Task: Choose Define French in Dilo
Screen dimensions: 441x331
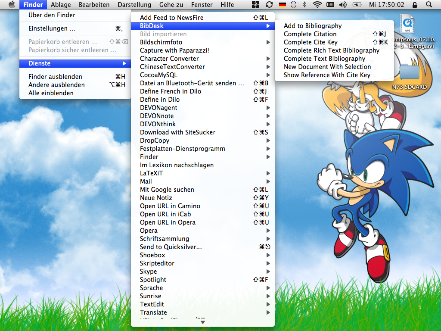Action: click(x=203, y=91)
